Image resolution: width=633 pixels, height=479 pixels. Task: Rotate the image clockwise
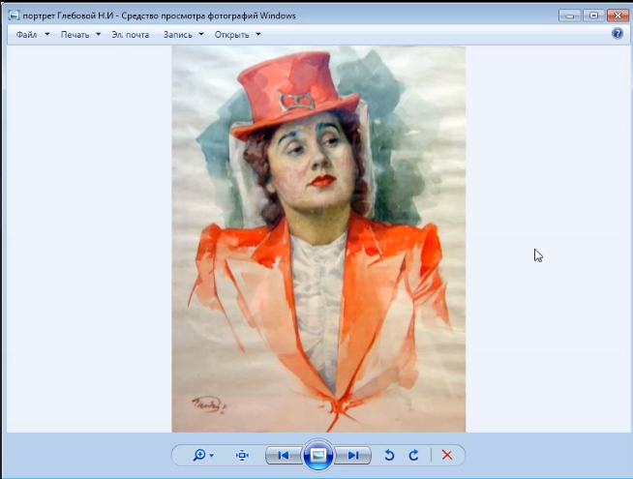click(413, 455)
